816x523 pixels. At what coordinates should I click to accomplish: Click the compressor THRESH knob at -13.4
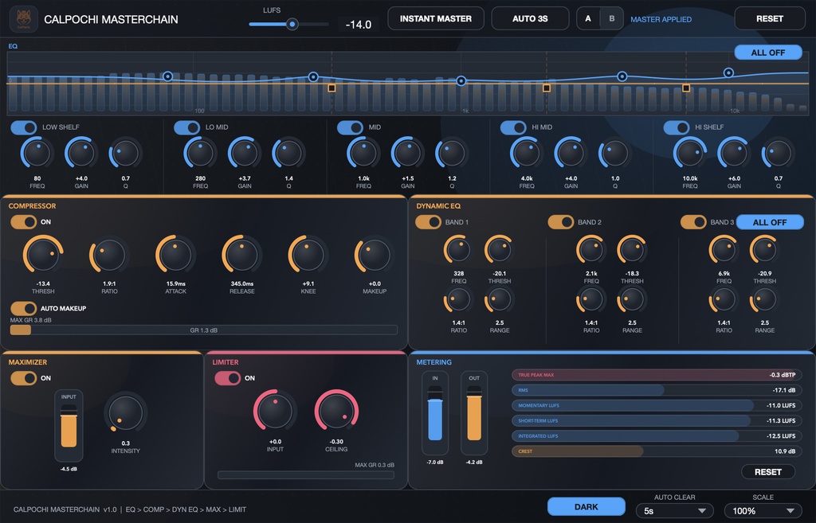click(43, 255)
